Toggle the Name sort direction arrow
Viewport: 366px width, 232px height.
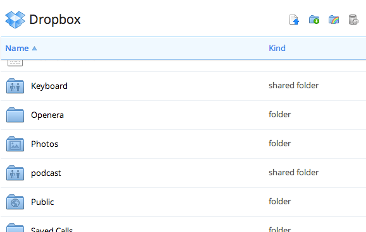coord(34,48)
